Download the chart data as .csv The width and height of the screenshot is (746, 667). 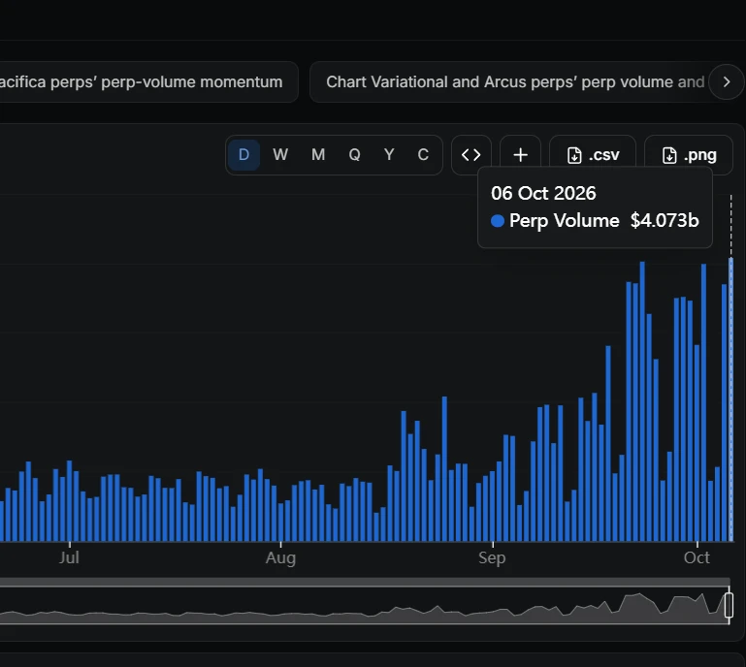pyautogui.click(x=593, y=155)
